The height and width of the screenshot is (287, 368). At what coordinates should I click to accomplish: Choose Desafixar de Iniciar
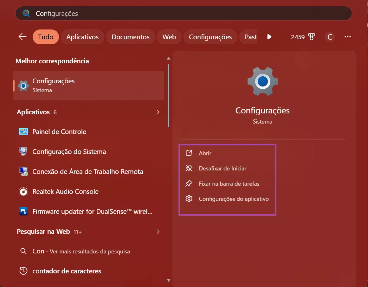(223, 168)
